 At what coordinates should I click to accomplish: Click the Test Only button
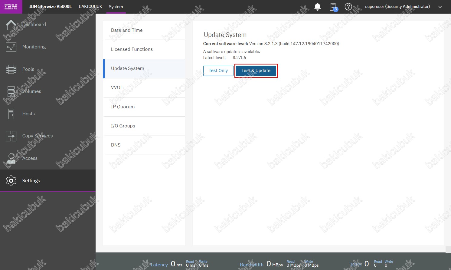click(x=218, y=71)
